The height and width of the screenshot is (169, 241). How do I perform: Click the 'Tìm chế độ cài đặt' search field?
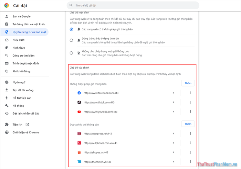(133, 6)
